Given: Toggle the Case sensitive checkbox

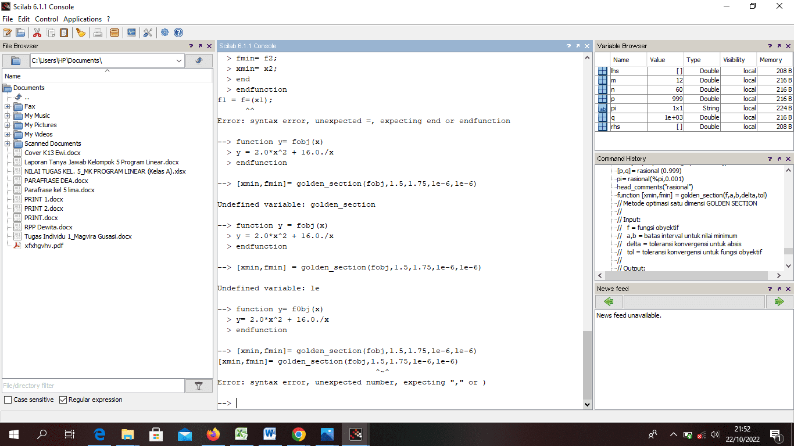Looking at the screenshot, I should click(x=8, y=400).
